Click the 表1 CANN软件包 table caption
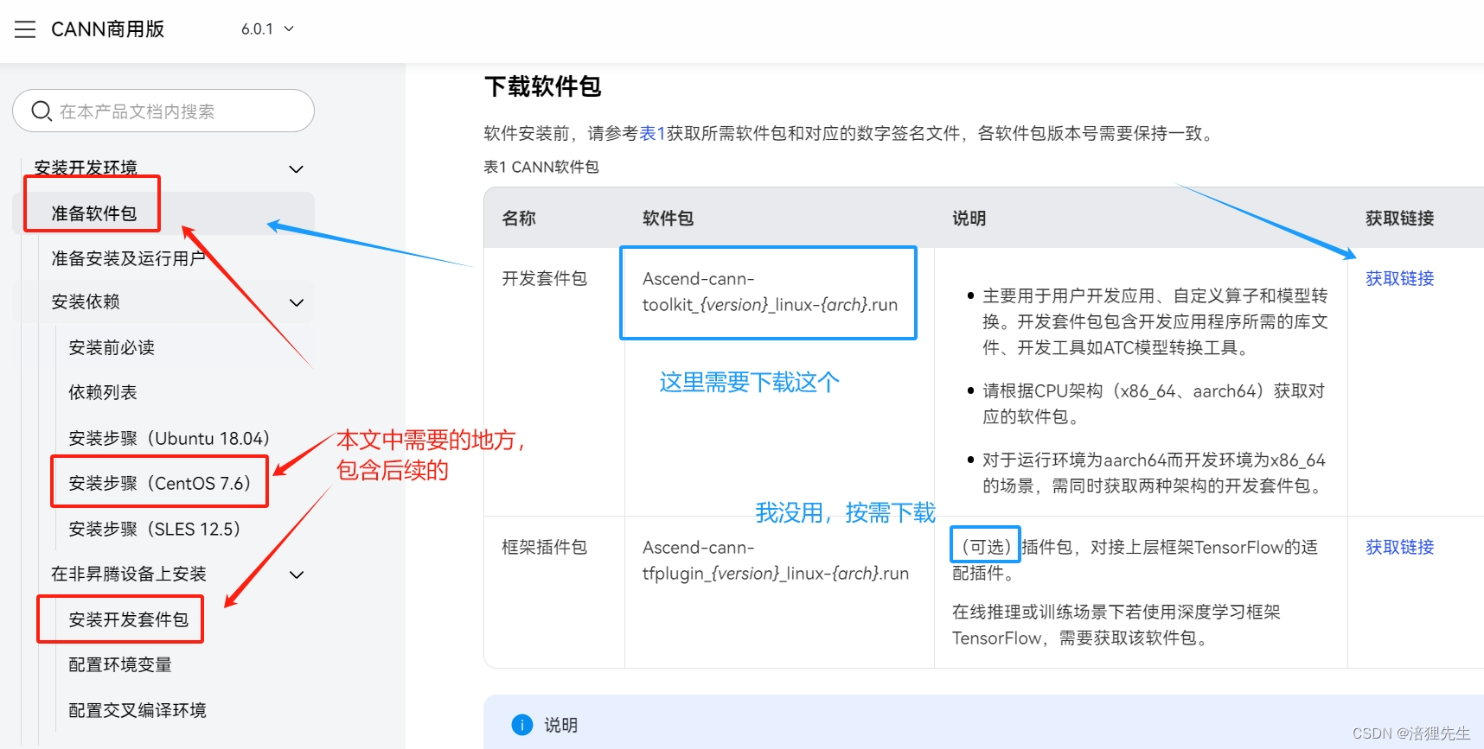The height and width of the screenshot is (749, 1484). (541, 167)
